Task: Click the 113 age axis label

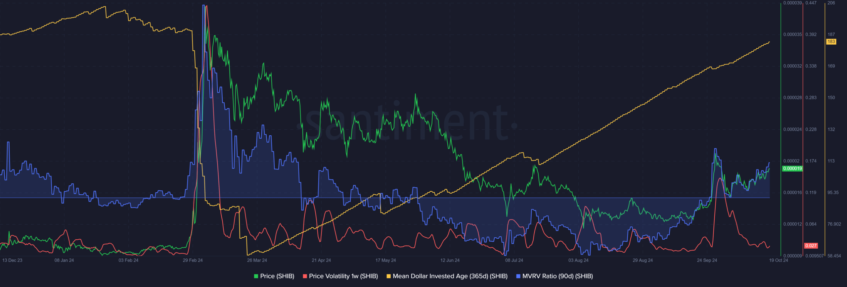Action: click(831, 161)
